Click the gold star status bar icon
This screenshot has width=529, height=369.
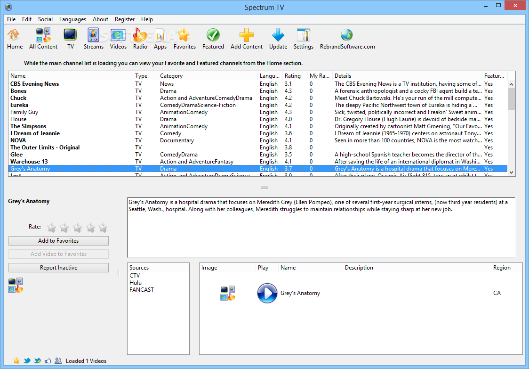[16, 361]
